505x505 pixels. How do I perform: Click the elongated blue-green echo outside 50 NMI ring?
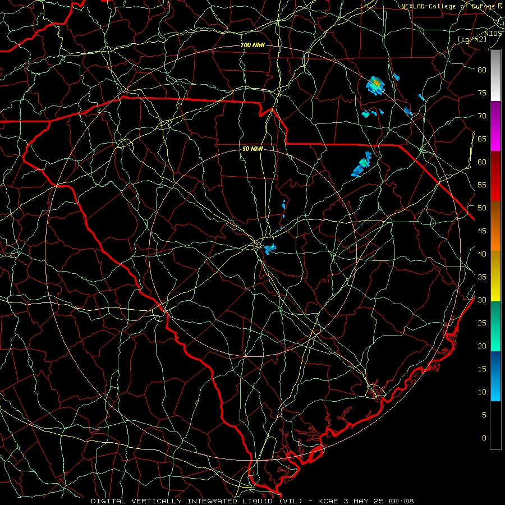[x=362, y=164]
